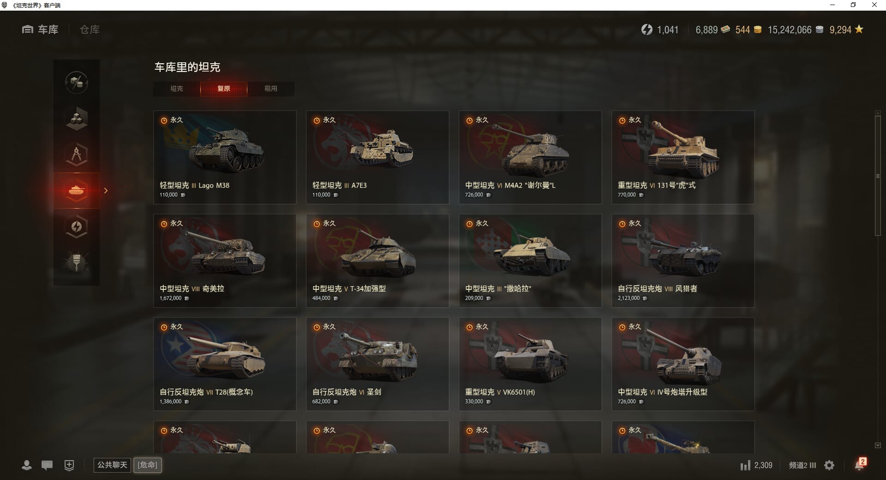
Task: Click the 公共聊天 button
Action: pos(112,465)
